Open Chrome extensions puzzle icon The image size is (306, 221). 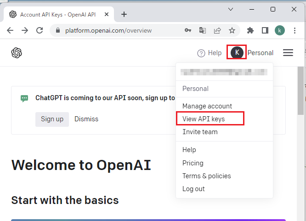(x=250, y=31)
